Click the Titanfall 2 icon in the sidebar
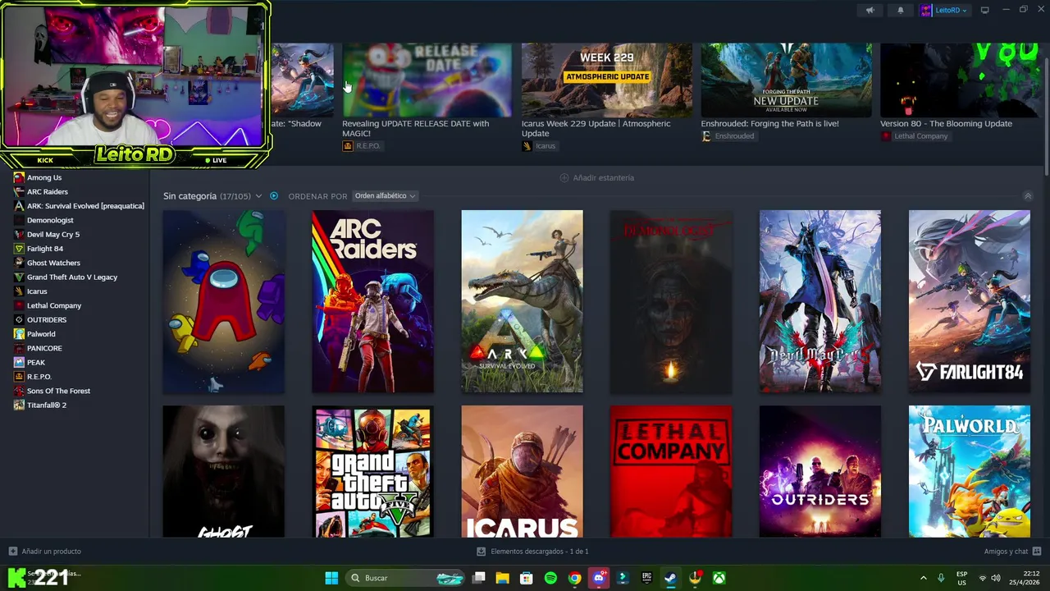The width and height of the screenshot is (1050, 591). (20, 405)
